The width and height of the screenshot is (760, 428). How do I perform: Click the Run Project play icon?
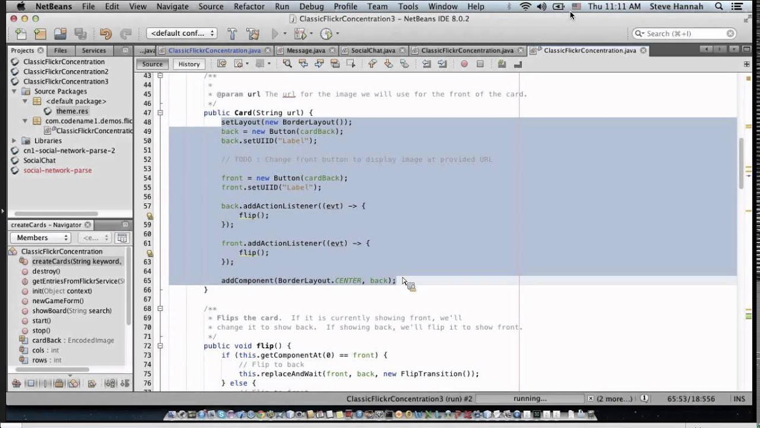pyautogui.click(x=275, y=34)
